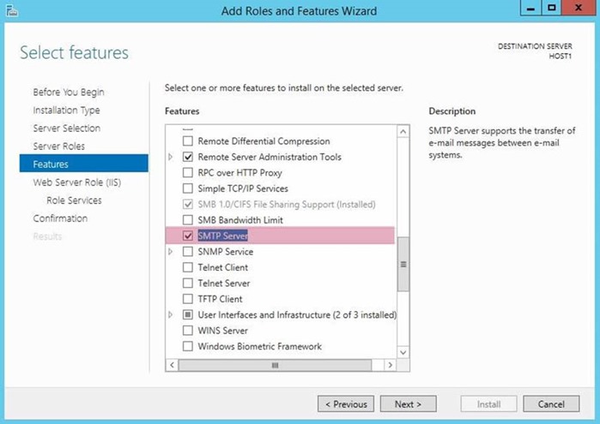Minimize the wizard window

[x=531, y=8]
